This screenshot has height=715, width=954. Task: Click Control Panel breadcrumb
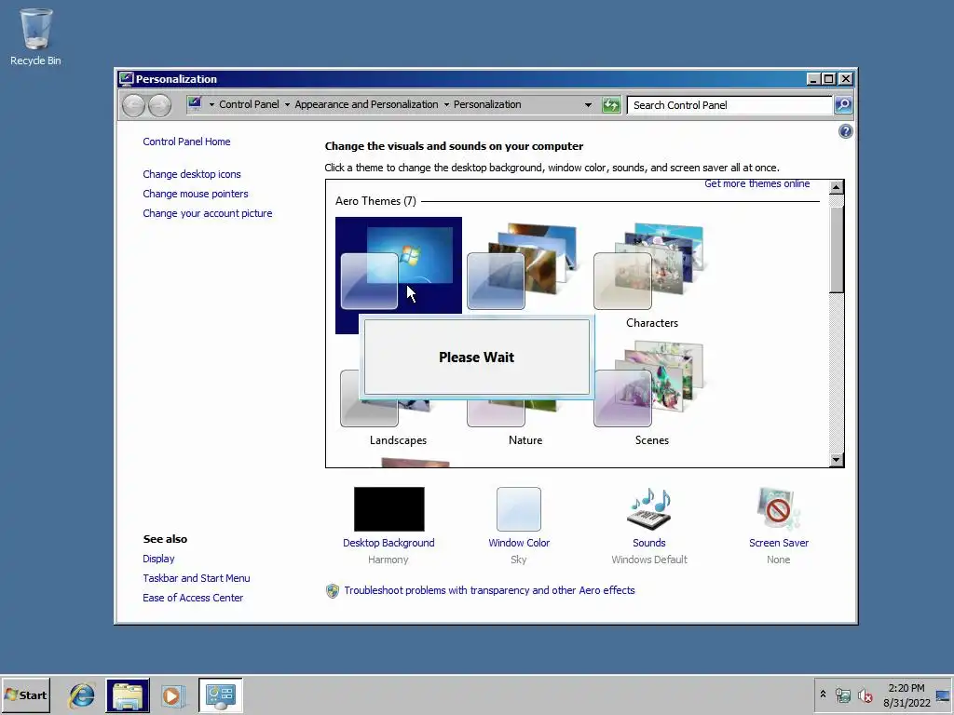pos(249,104)
